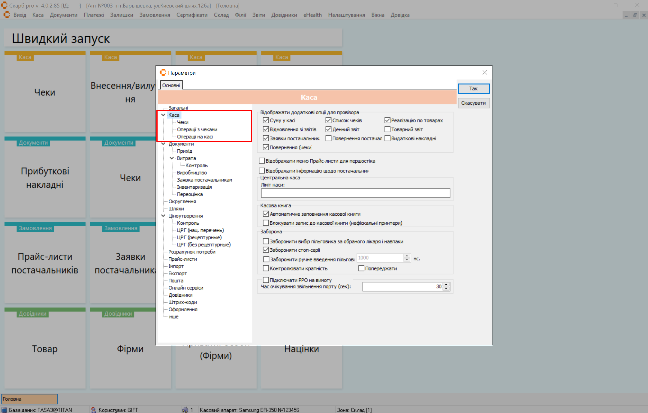
Task: Enable the Товарний звіт checkbox
Action: [387, 129]
